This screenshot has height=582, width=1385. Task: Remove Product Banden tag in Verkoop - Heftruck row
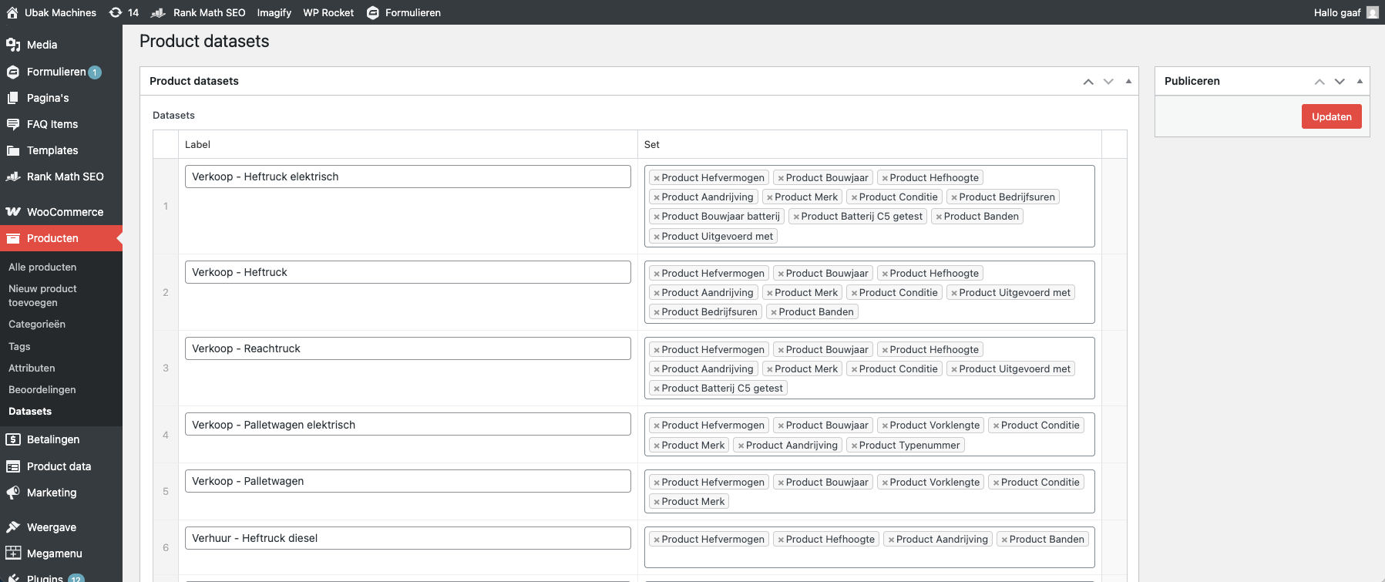coord(774,312)
